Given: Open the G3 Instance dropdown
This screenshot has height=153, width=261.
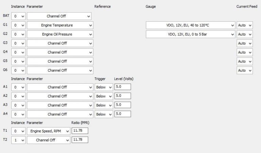Looking at the screenshot, I should coord(18,43).
